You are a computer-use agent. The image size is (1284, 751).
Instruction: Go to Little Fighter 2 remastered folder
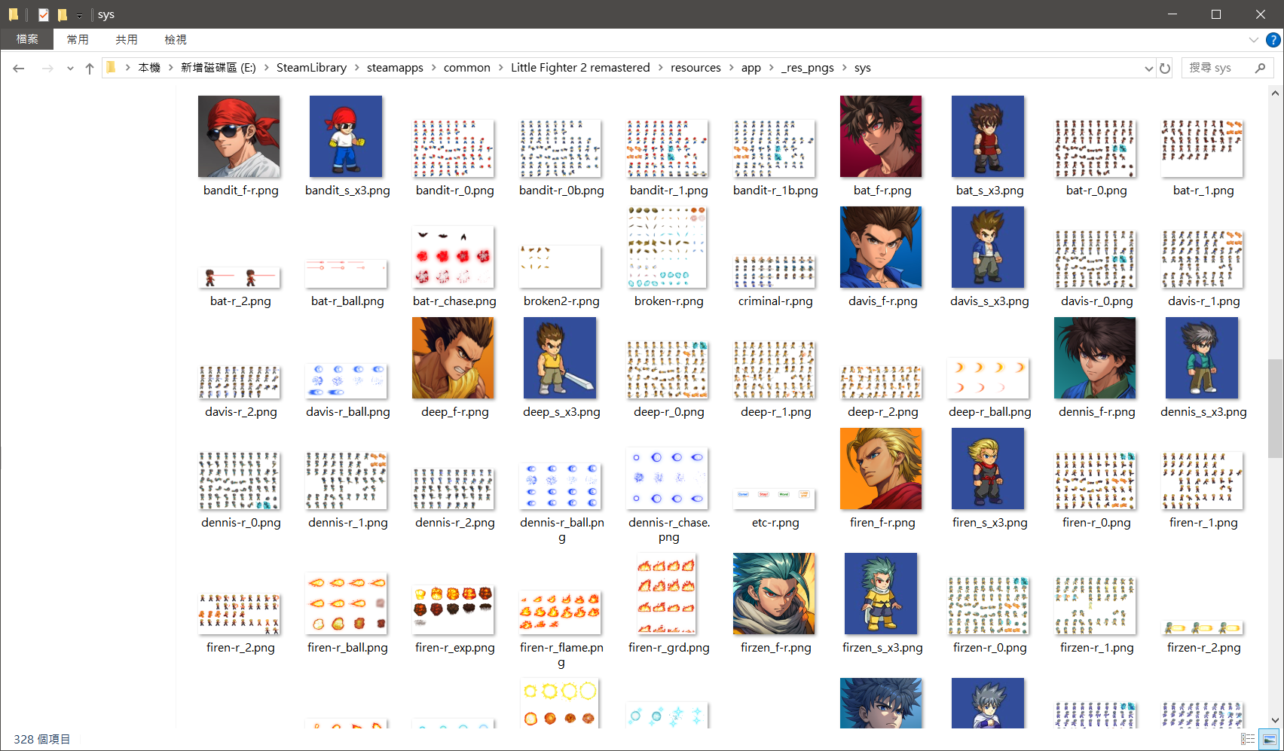pyautogui.click(x=580, y=68)
